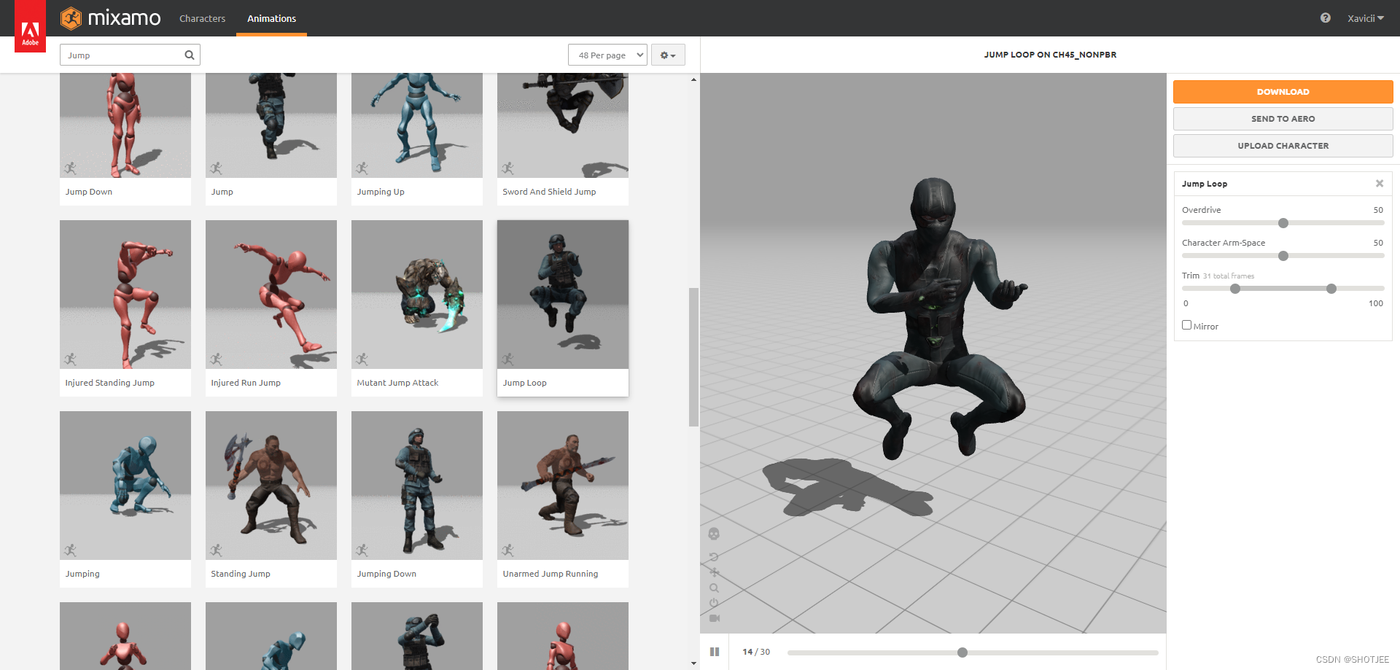This screenshot has height=670, width=1400.
Task: Select the Jump Down animation thumbnail
Action: [125, 125]
